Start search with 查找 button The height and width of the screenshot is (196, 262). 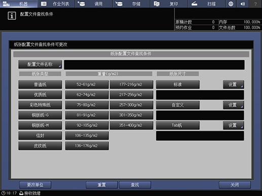(135, 185)
